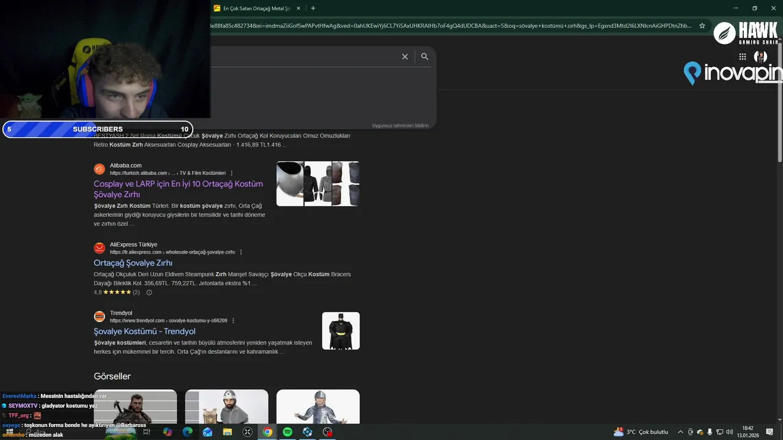Open Spotify from the taskbar
Image resolution: width=783 pixels, height=440 pixels.
[288, 432]
